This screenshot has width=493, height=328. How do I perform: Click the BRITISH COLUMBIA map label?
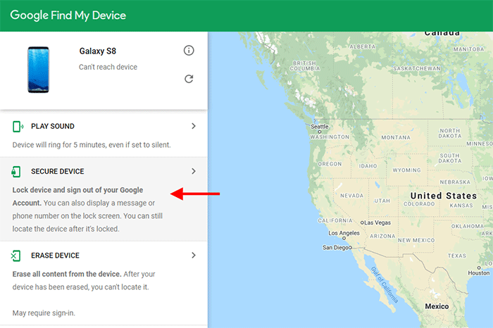point(305,66)
